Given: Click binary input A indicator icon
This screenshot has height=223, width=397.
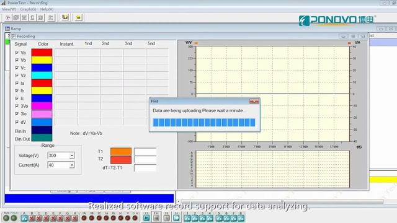Looking at the screenshot, I should (24, 218).
